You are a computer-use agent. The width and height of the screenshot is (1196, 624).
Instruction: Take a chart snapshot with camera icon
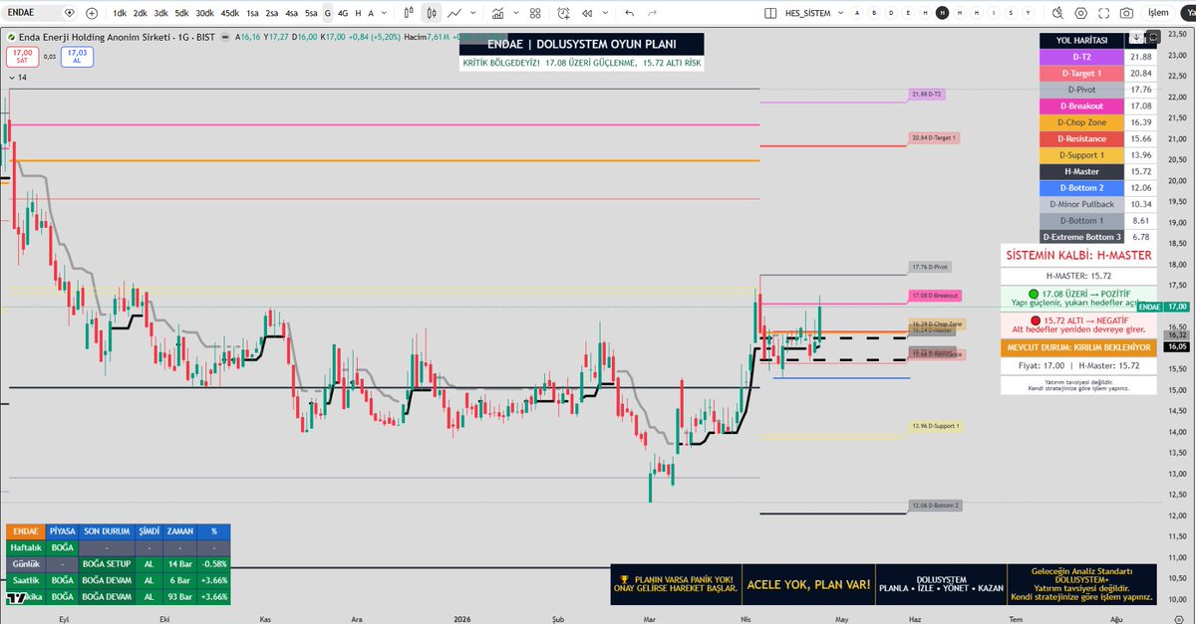pyautogui.click(x=1126, y=14)
